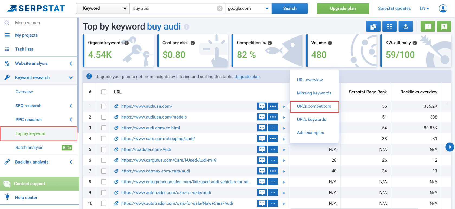Check the box for enterprisecarsales.com row
The width and height of the screenshot is (455, 209).
104,182
